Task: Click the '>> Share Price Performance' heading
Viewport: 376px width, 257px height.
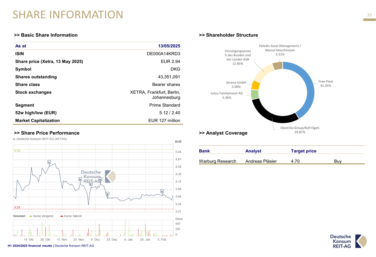Action: click(x=47, y=133)
